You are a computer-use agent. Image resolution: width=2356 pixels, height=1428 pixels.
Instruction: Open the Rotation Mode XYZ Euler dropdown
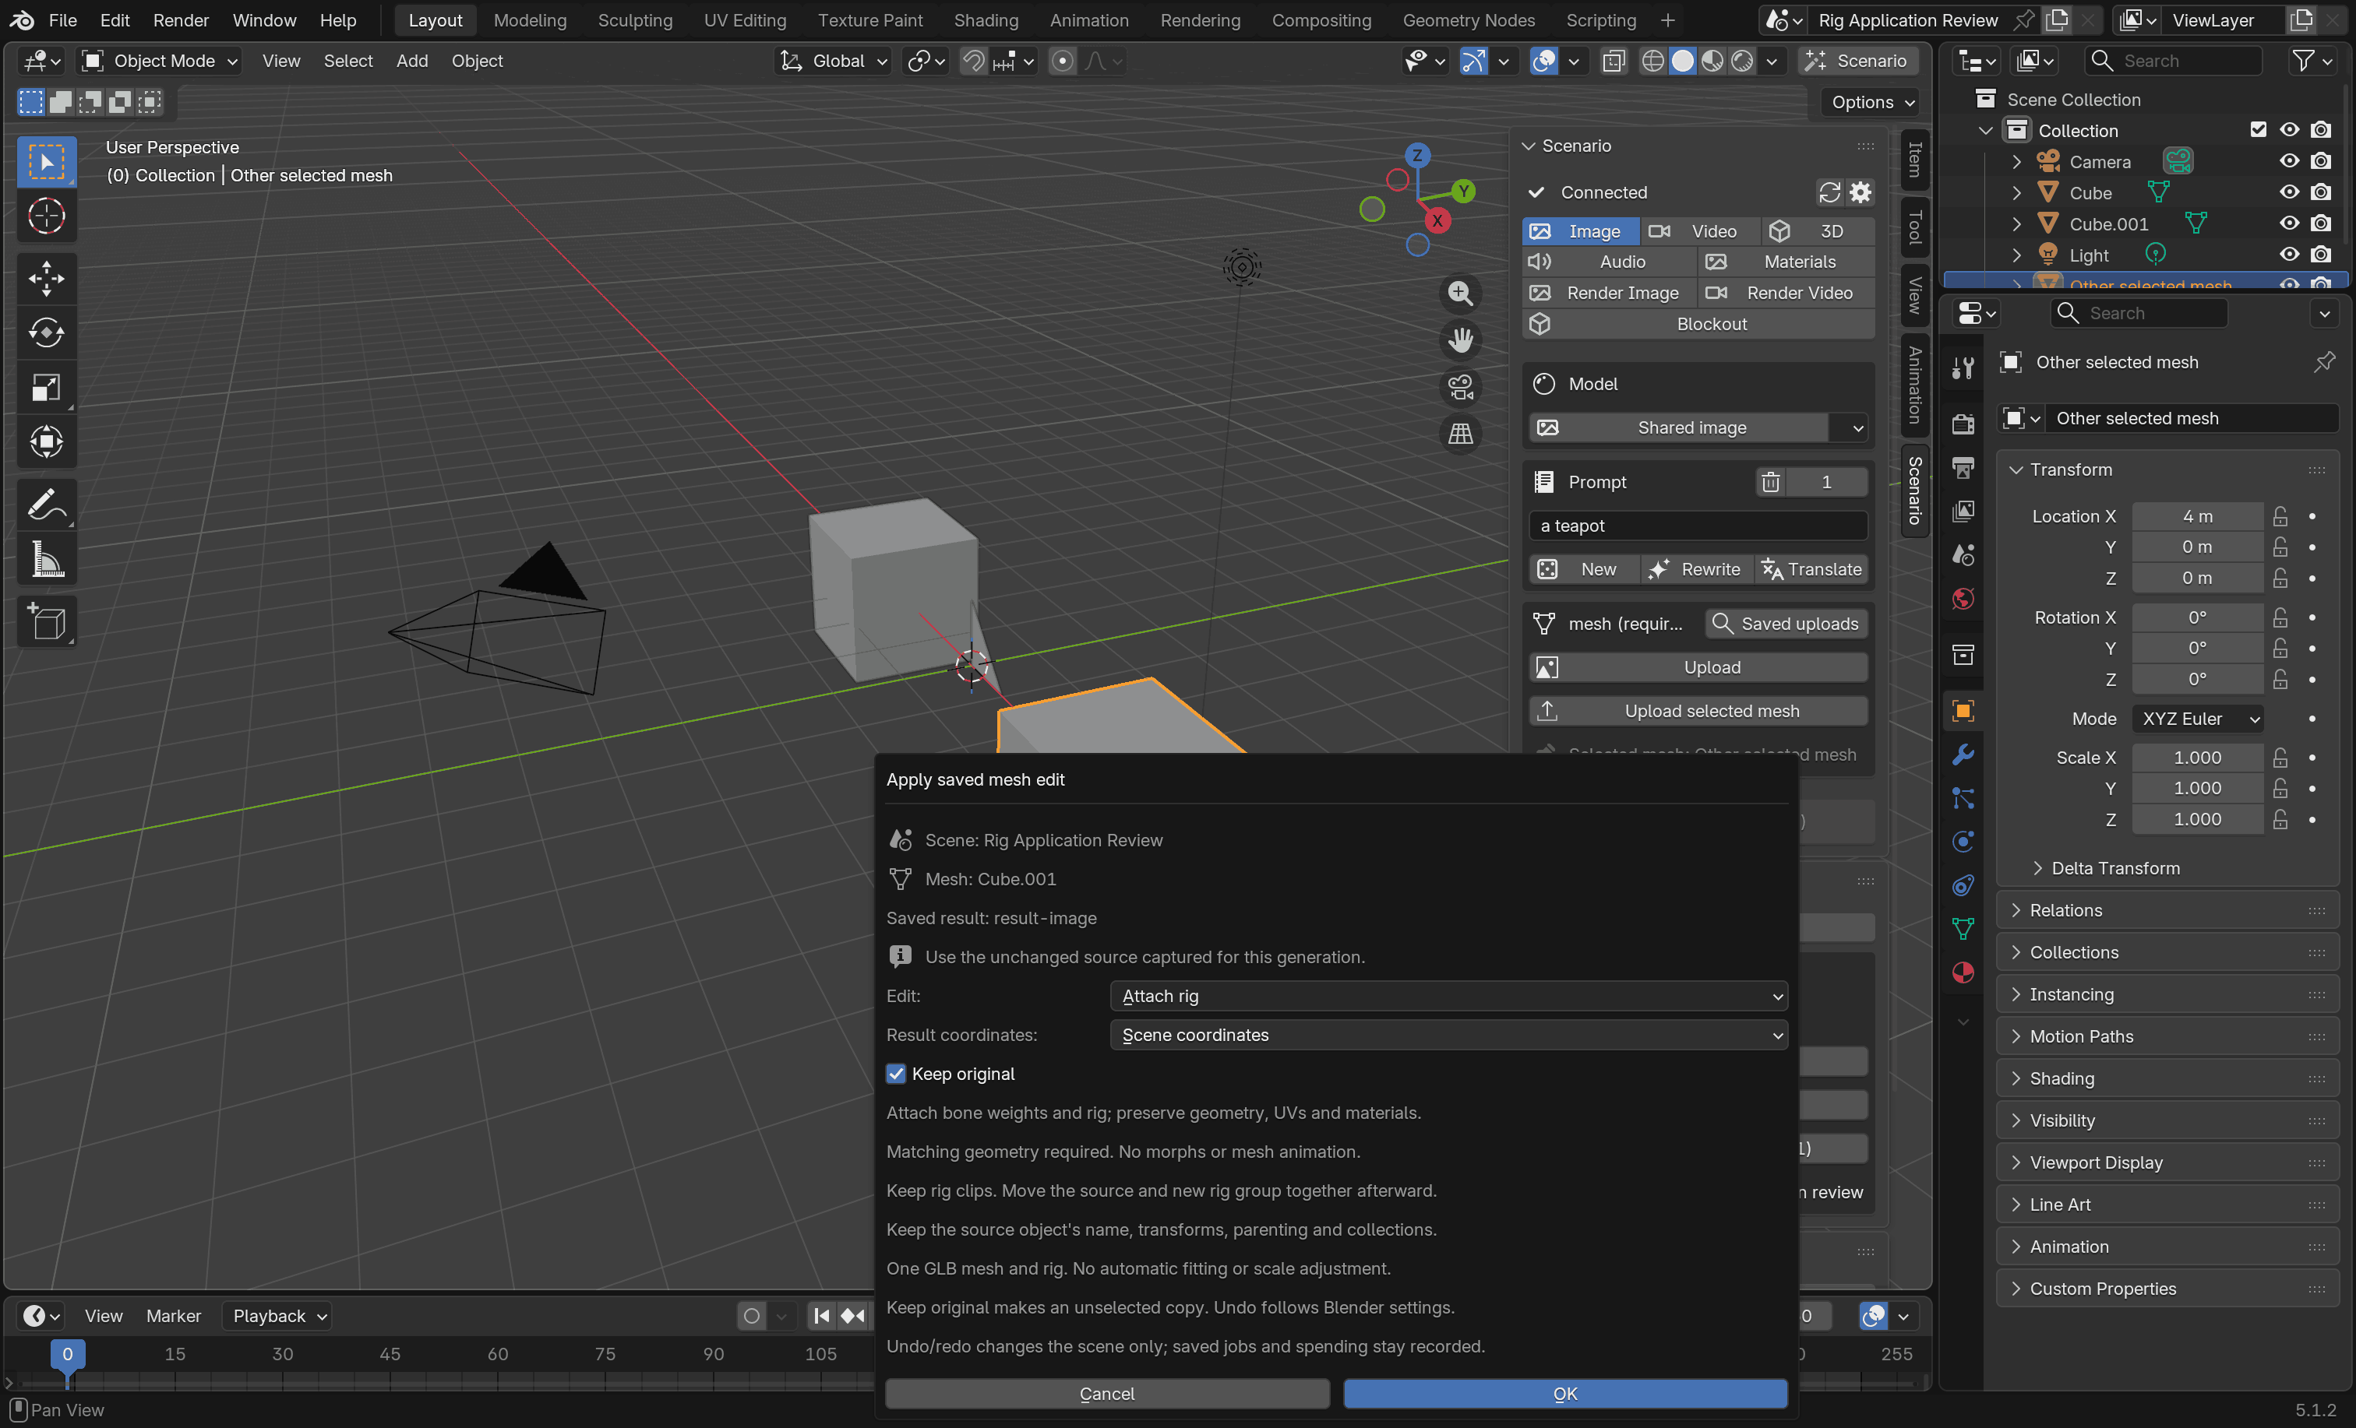pyautogui.click(x=2197, y=719)
